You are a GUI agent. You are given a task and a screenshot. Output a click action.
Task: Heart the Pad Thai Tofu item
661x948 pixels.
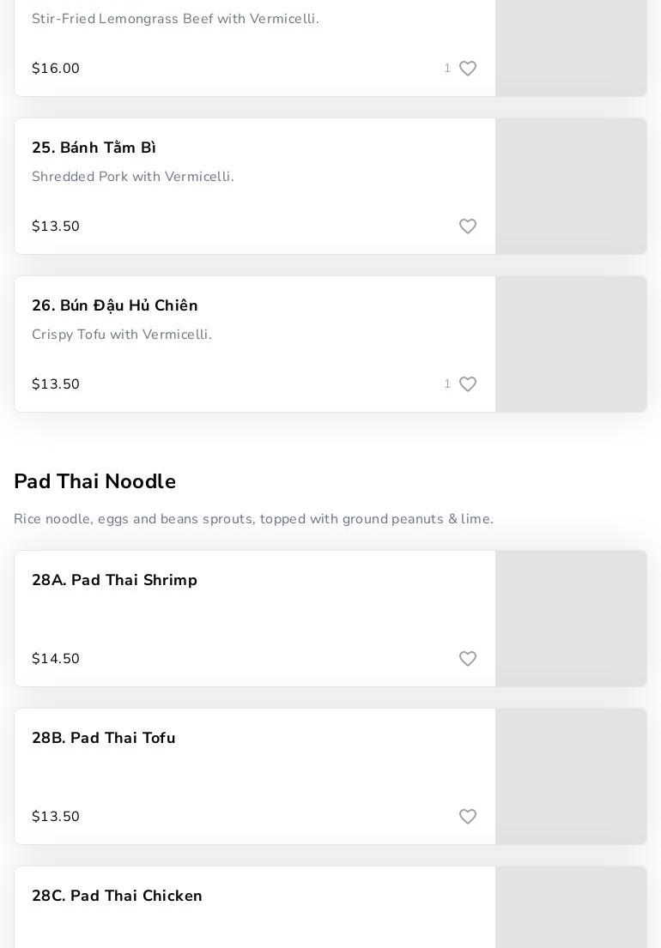click(468, 816)
